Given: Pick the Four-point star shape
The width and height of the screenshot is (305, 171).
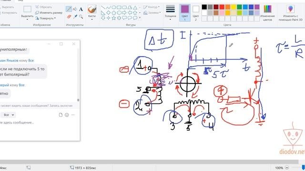Looking at the screenshot, I should (x=108, y=18).
